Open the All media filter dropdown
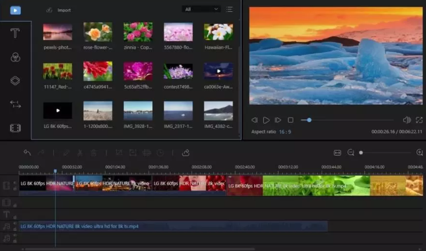This screenshot has height=251, width=426. 201,9
